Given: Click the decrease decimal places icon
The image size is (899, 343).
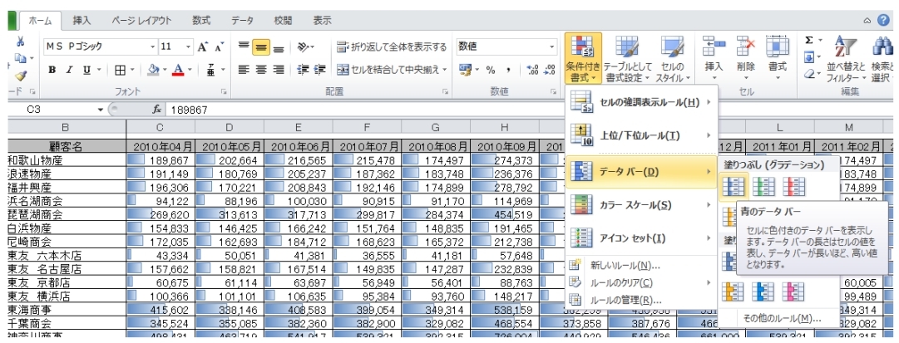Looking at the screenshot, I should 549,70.
